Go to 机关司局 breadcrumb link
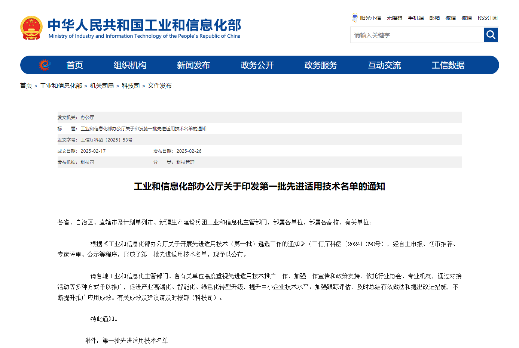 102,86
